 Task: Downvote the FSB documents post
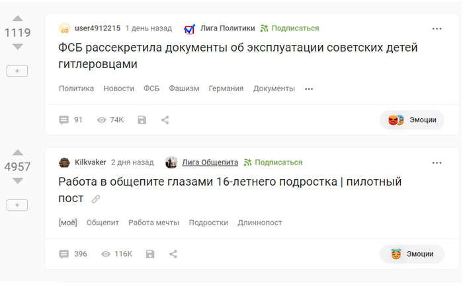(17, 46)
